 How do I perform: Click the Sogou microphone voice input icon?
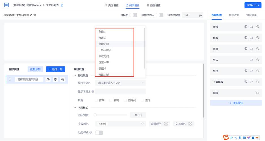[x=240, y=138]
